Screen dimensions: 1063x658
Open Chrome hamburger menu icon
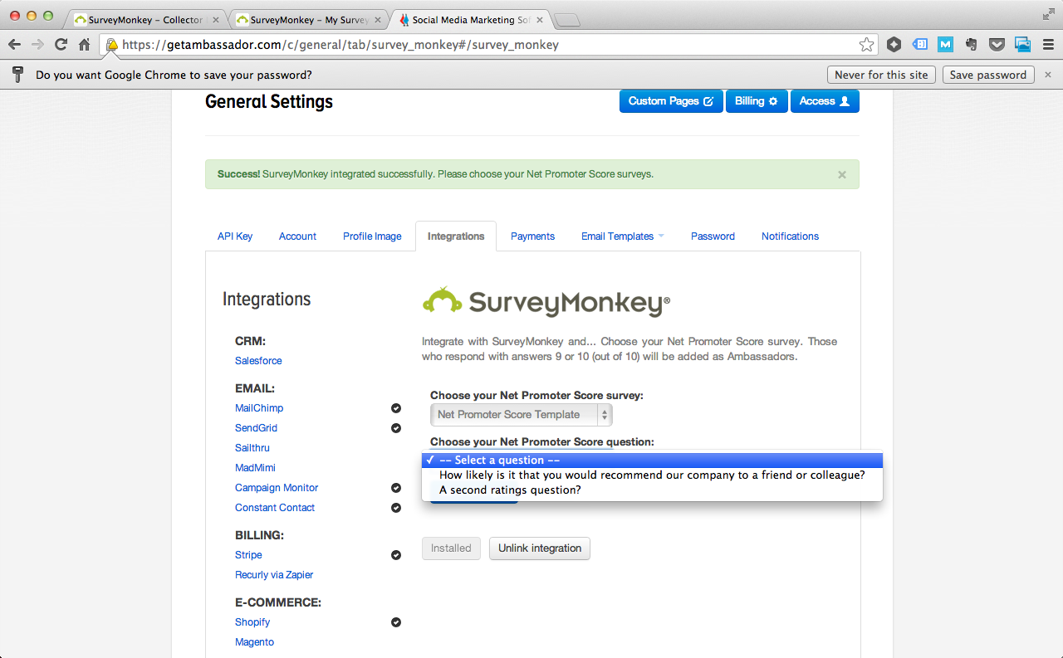(x=1048, y=45)
